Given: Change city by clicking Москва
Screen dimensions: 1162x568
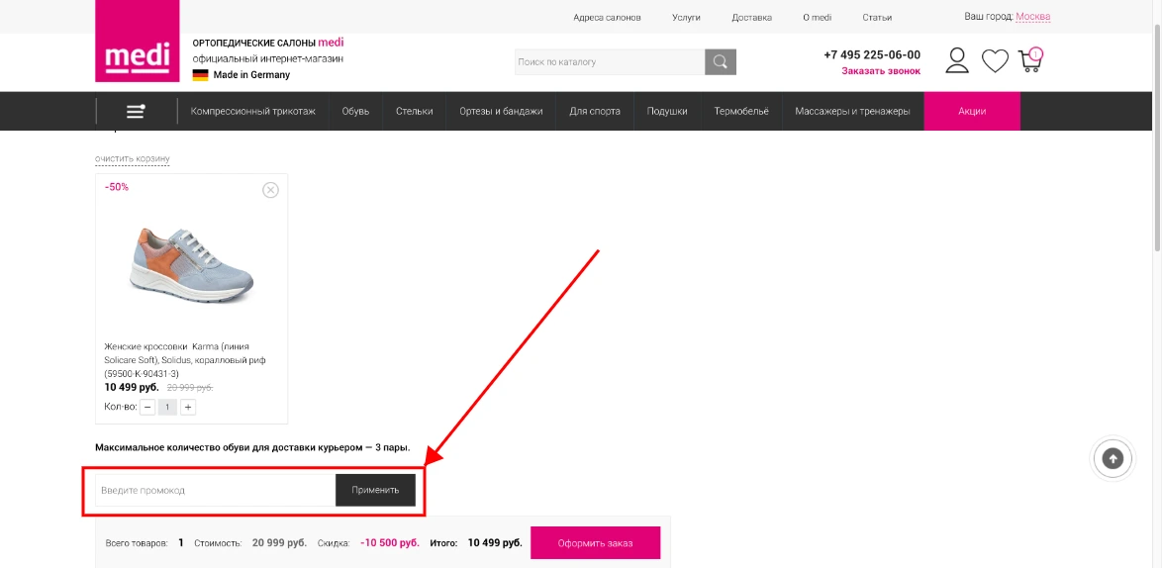Looking at the screenshot, I should point(1032,17).
